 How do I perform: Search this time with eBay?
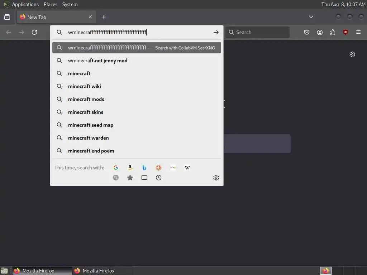pos(173,168)
